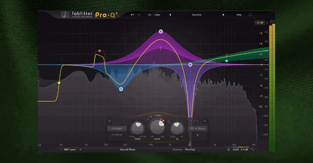Toggle the band power button
Viewport: 313px width, 163px height.
(110, 121)
